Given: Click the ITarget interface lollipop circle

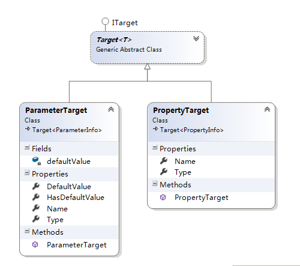Looking at the screenshot, I should [105, 22].
